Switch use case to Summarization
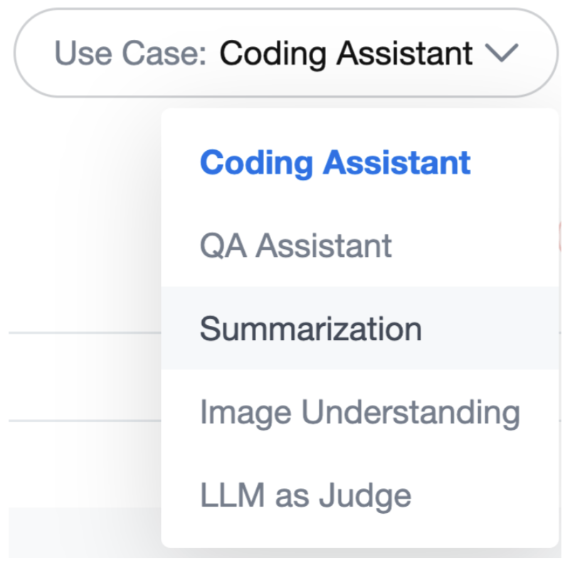575x565 pixels. (310, 329)
